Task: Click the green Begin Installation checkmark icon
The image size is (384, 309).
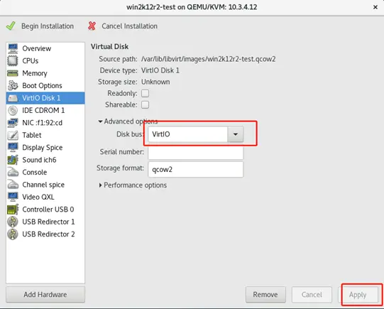Action: point(11,26)
